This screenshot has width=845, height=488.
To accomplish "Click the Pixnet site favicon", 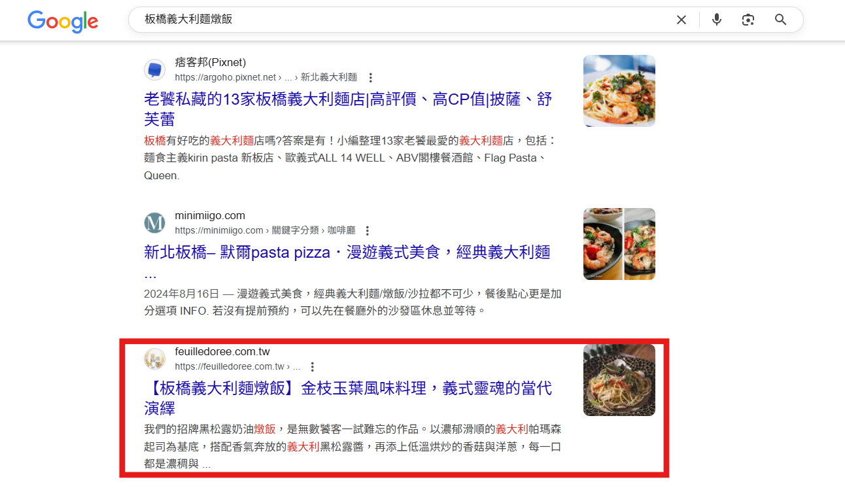I will pos(155,69).
